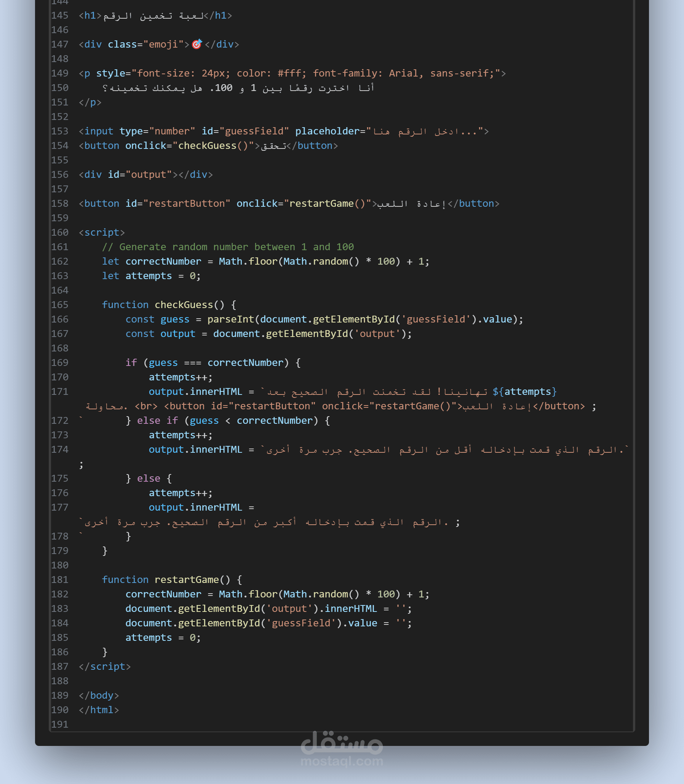Click "if (guess === correctNumber)" on line 169

[x=207, y=362]
